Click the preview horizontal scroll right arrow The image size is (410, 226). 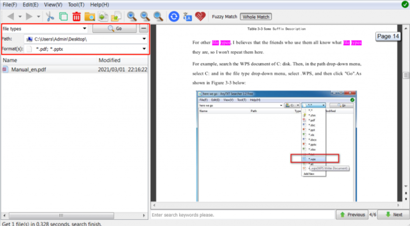(398, 205)
